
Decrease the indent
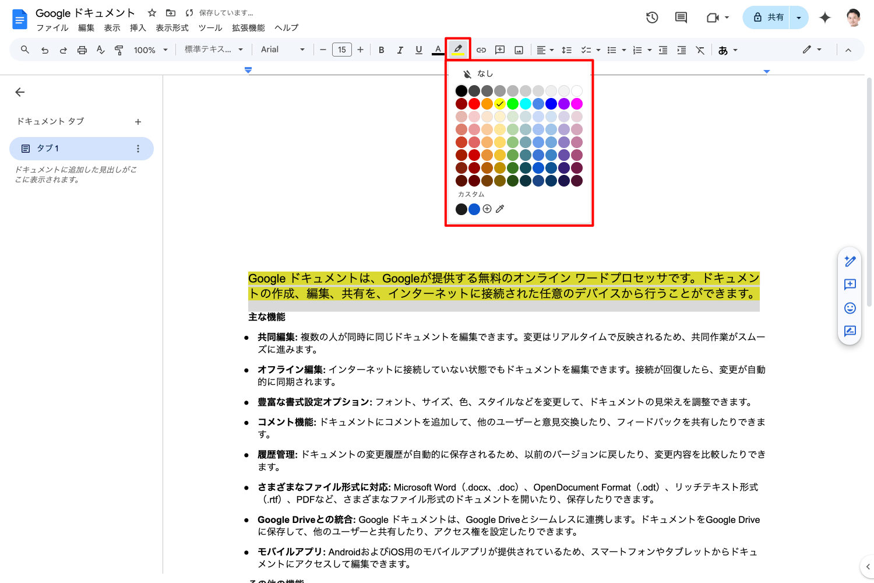(x=663, y=50)
